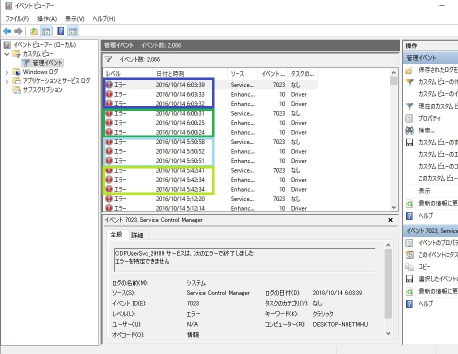The width and height of the screenshot is (458, 354).
Task: Click the save icon beside カスタム ビューのす...
Action: tap(409, 142)
